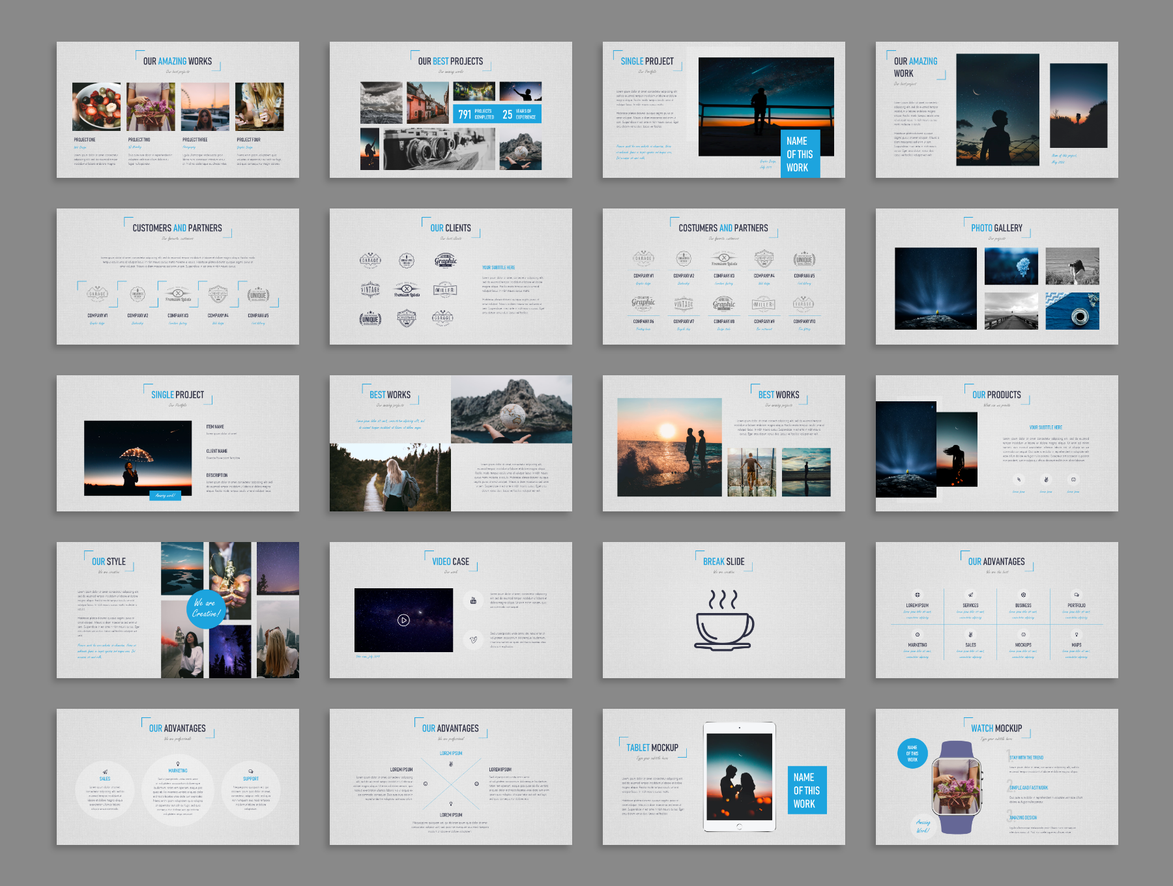The height and width of the screenshot is (886, 1173).
Task: Open the sunset couple photo on Best Works slide
Action: tap(669, 447)
